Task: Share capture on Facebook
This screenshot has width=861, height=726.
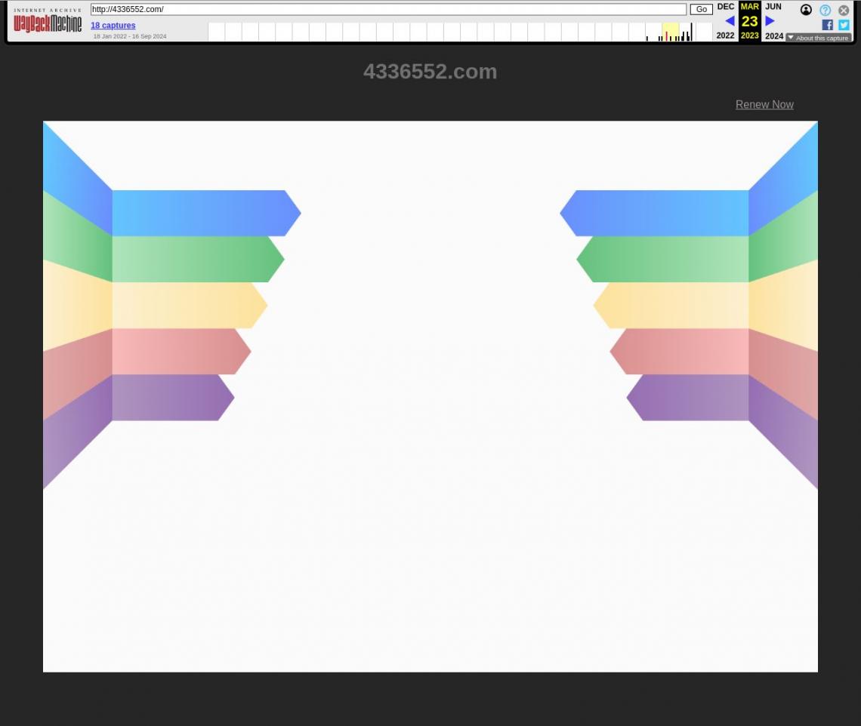Action: tap(827, 25)
